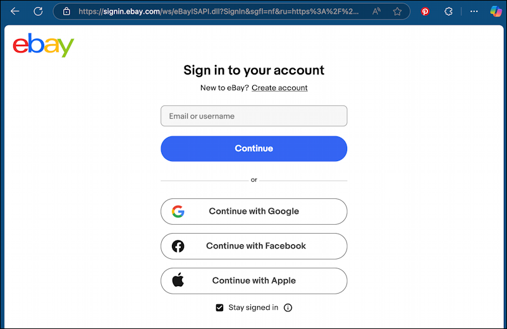This screenshot has width=507, height=329.
Task: Click the browser back arrow
Action: [15, 11]
